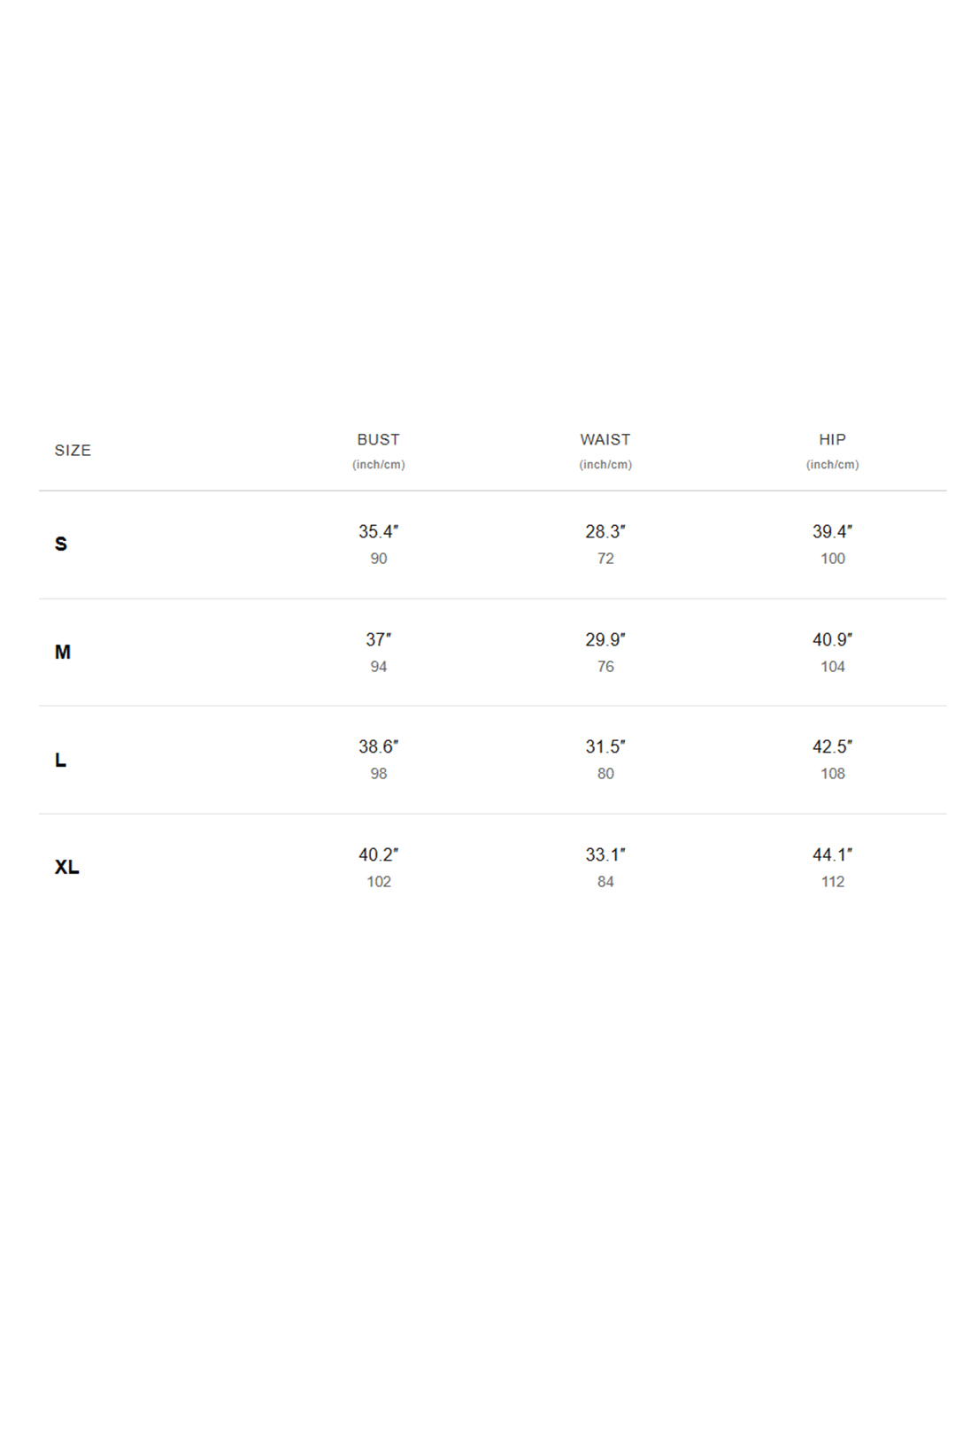Click waist value 29.9" for size M
This screenshot has height=1445, width=963.
[x=605, y=639]
